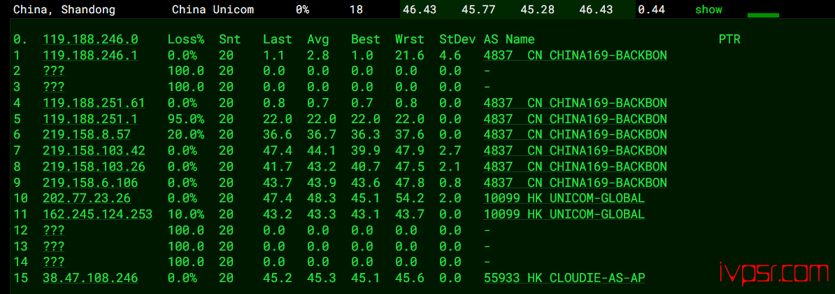
Task: Click the ??? entry at hop 13
Action: click(x=54, y=246)
